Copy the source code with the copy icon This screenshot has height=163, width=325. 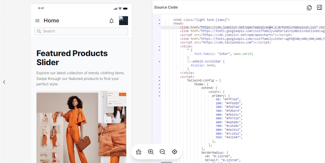(309, 8)
